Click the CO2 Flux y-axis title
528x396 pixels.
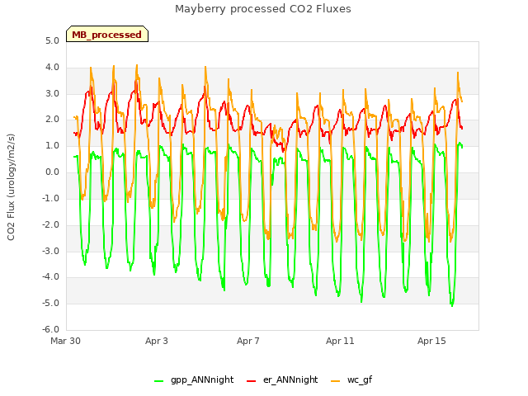coord(11,187)
